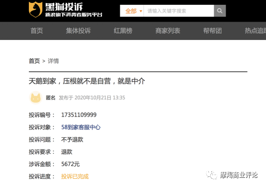Click the 匿名 username
The height and width of the screenshot is (187, 266).
[x=51, y=98]
